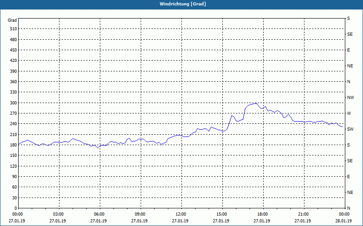Click the 15:00 time label
Image resolution: width=363 pixels, height=226 pixels.
(x=222, y=214)
